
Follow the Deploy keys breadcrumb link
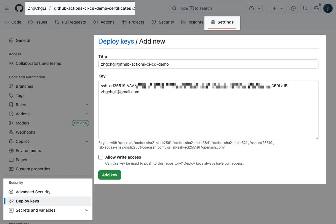116,41
